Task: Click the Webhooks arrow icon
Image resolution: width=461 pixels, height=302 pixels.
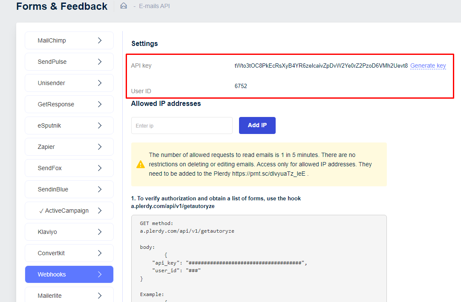Action: tap(100, 274)
